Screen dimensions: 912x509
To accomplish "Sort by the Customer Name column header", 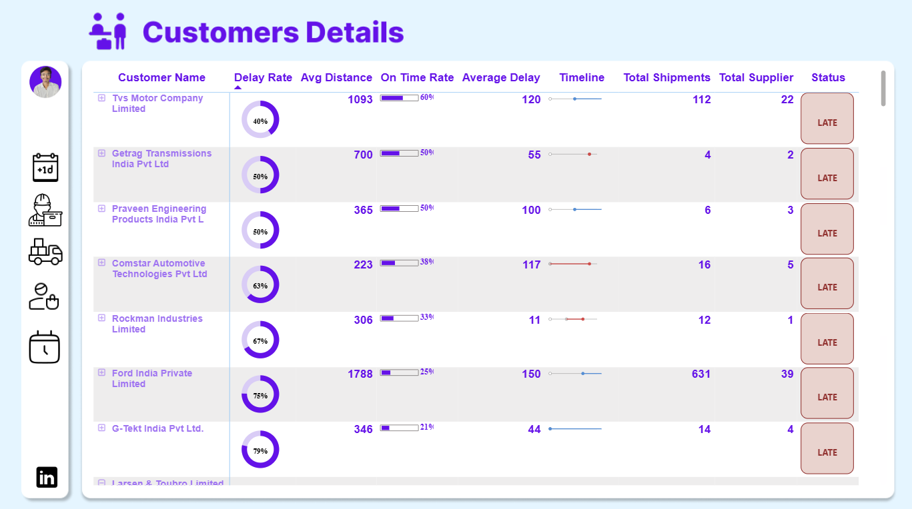I will 161,78.
